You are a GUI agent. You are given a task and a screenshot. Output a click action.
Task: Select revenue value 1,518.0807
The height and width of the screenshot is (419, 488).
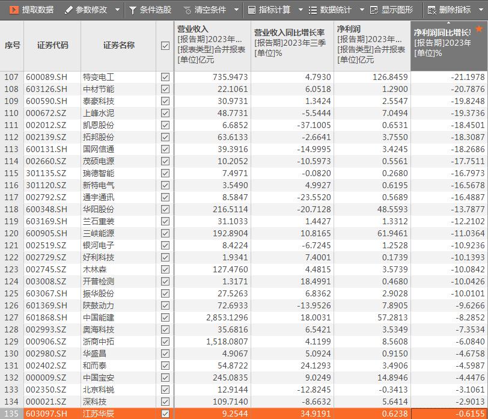point(227,341)
